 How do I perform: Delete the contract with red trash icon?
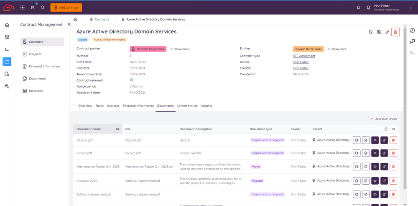pos(395,32)
